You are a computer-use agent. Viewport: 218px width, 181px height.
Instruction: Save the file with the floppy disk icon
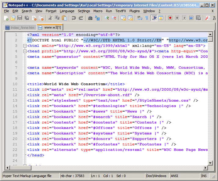[20, 18]
